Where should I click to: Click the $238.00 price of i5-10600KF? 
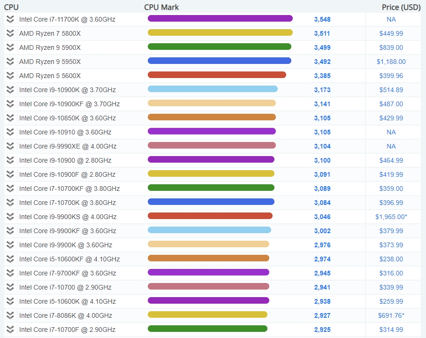coord(391,259)
